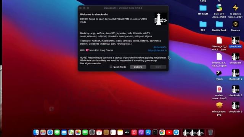Open the @checkra1n Twitter link
Screen dimensions: 244x137
point(160,47)
